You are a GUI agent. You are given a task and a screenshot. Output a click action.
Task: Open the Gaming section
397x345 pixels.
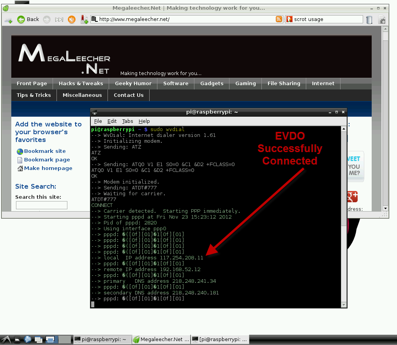coord(245,83)
